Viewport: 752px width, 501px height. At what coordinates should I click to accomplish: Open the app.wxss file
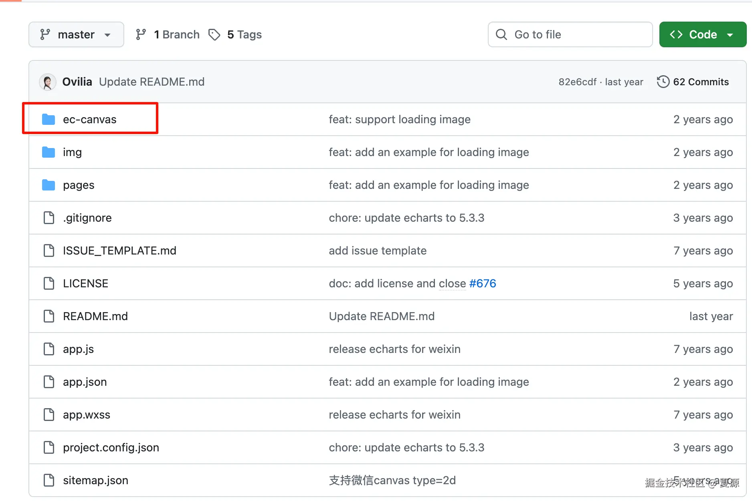coord(87,415)
